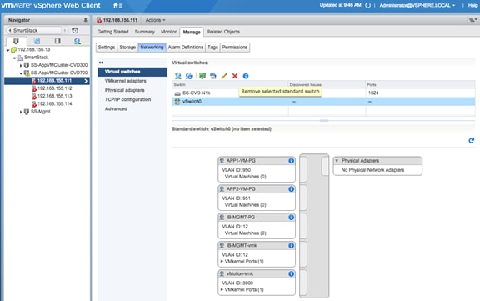Screen dimensions: 480x301
Task: Click the APP1-VM-PG port group title
Action: [241, 161]
